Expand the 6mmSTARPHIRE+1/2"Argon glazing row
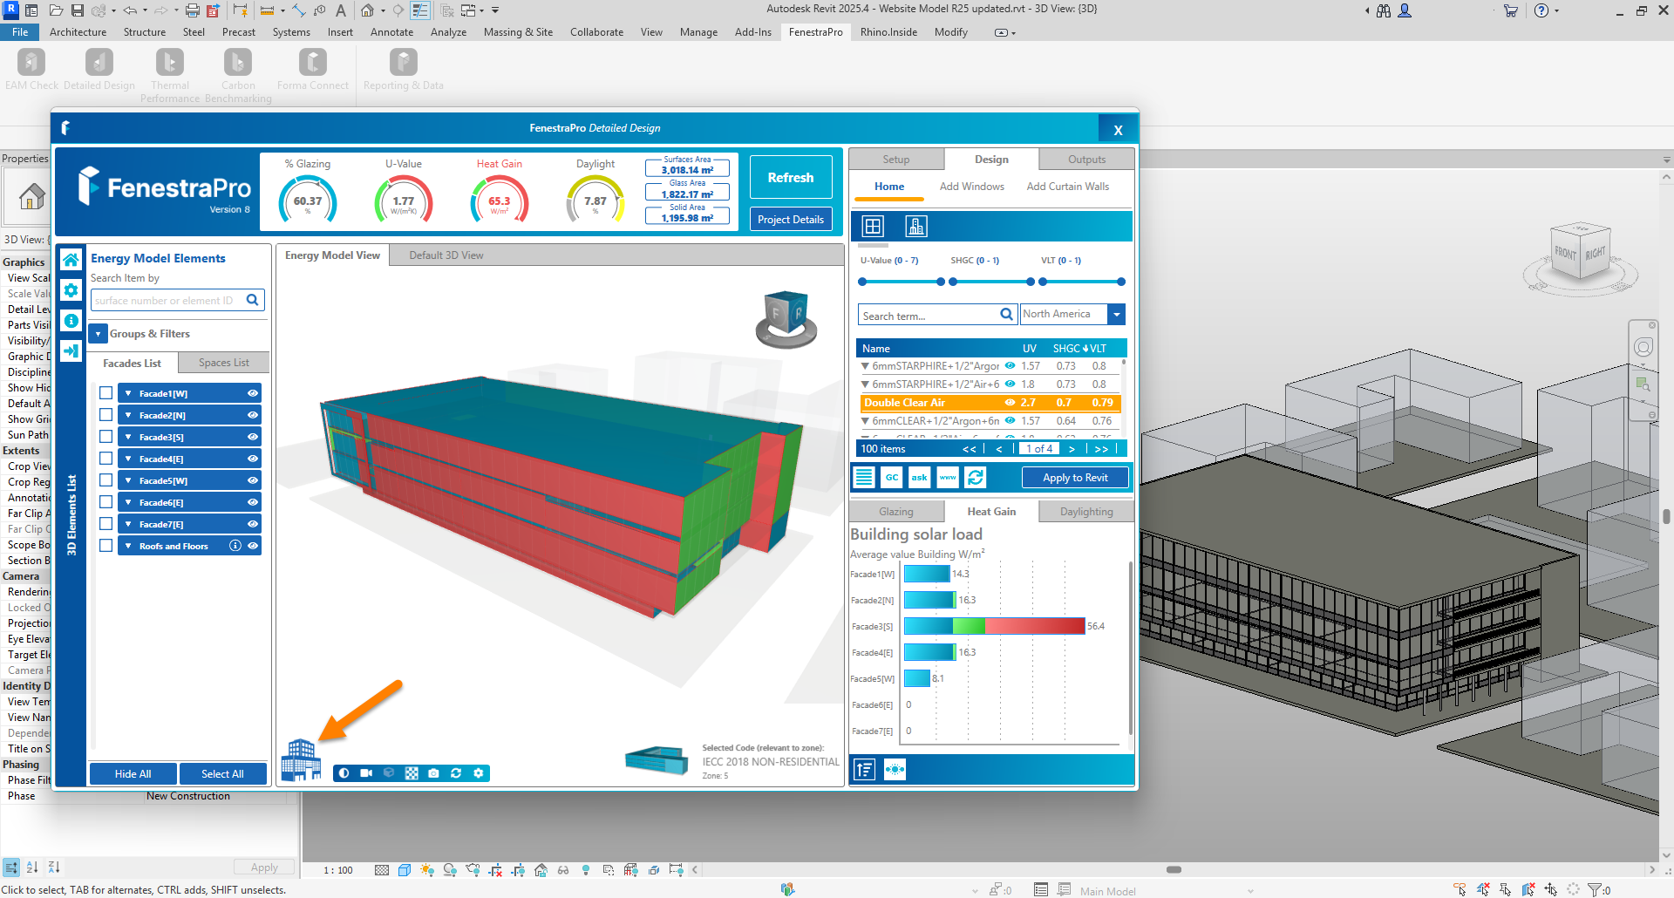This screenshot has width=1674, height=898. point(865,366)
